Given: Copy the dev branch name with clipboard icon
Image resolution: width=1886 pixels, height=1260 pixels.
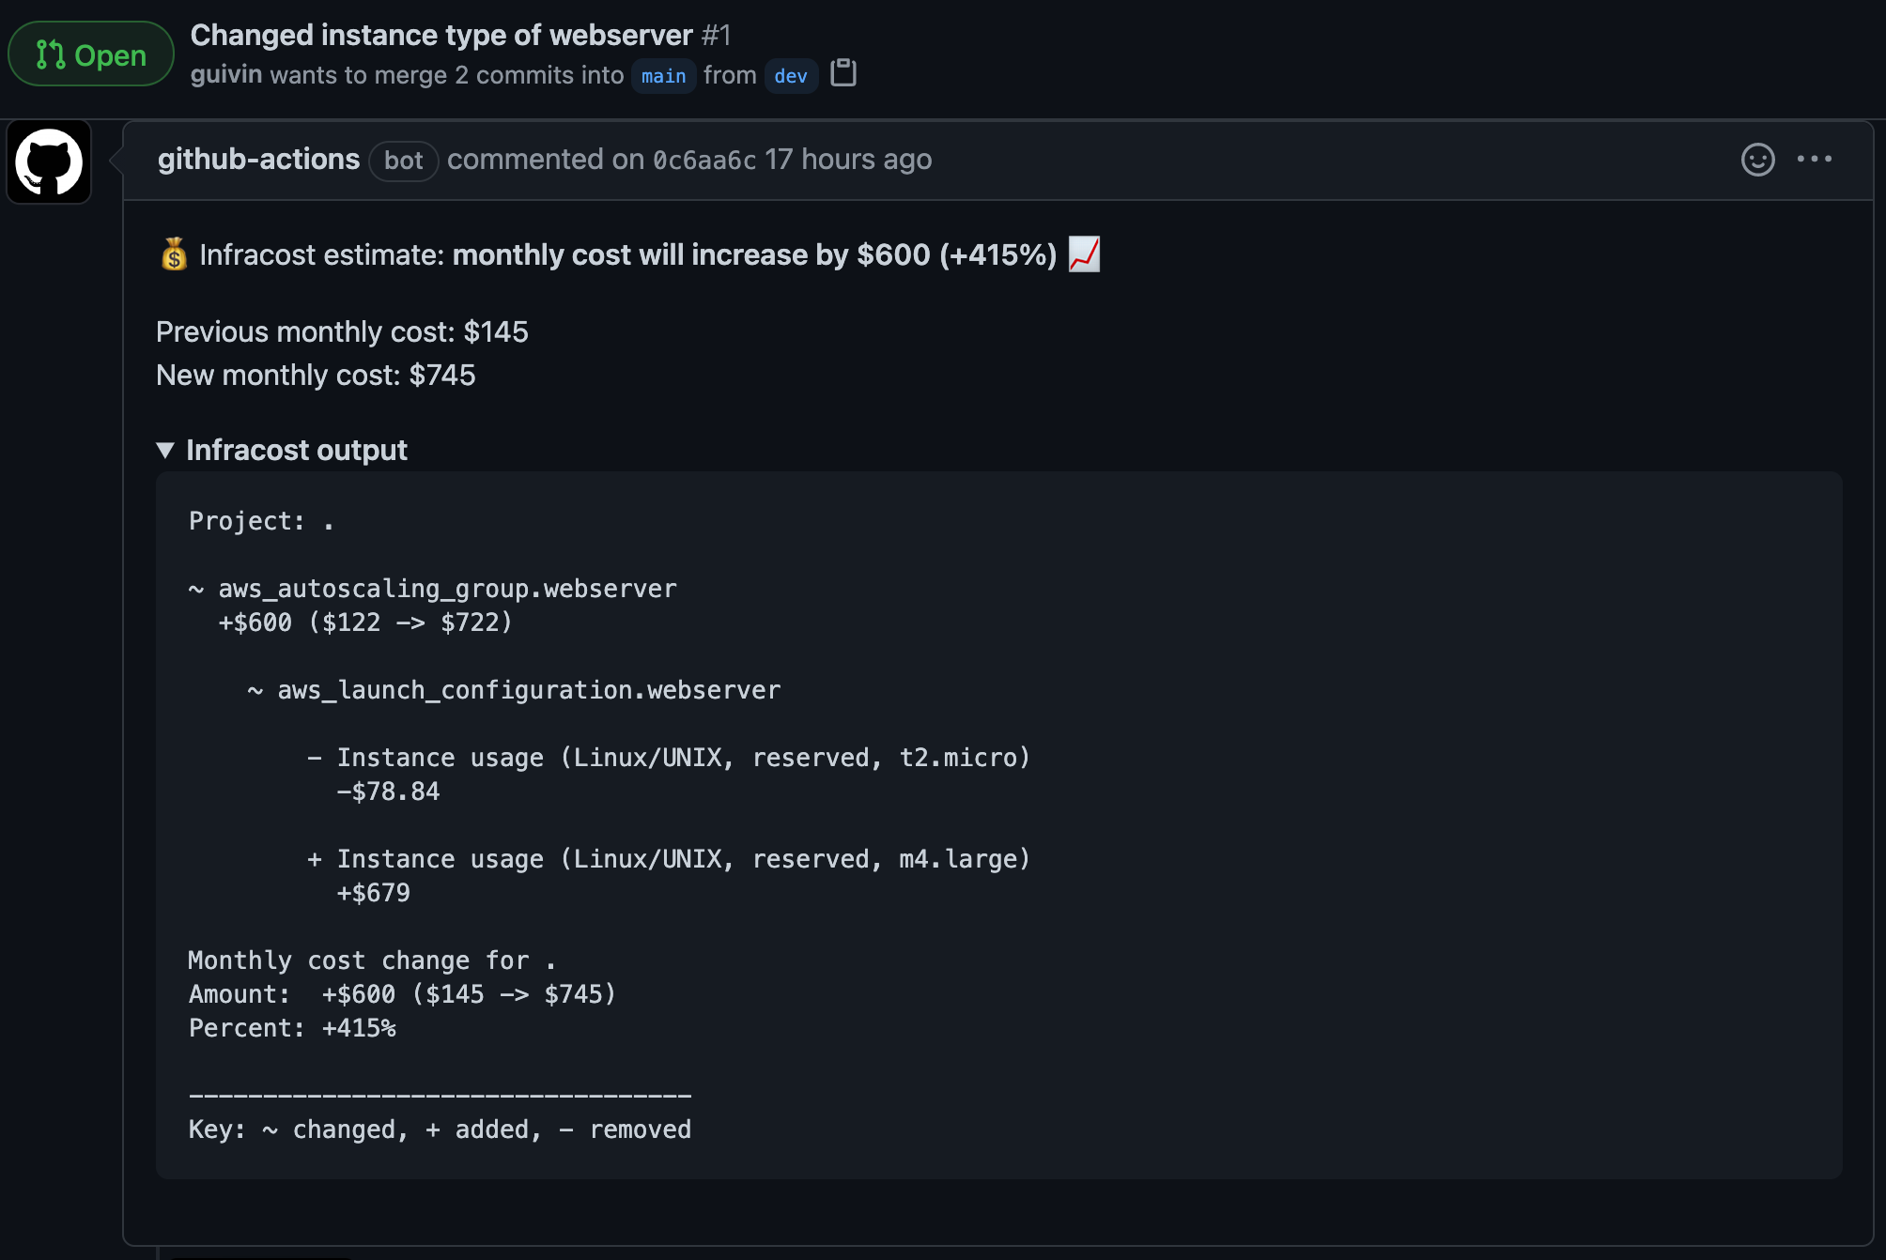Looking at the screenshot, I should [843, 73].
